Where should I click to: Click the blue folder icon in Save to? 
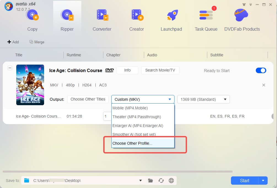click(27, 181)
